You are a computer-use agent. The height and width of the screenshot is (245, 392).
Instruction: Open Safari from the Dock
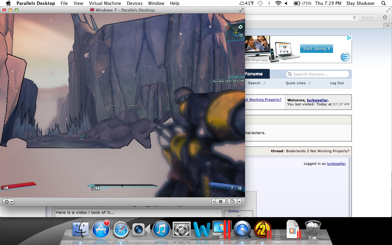(121, 230)
